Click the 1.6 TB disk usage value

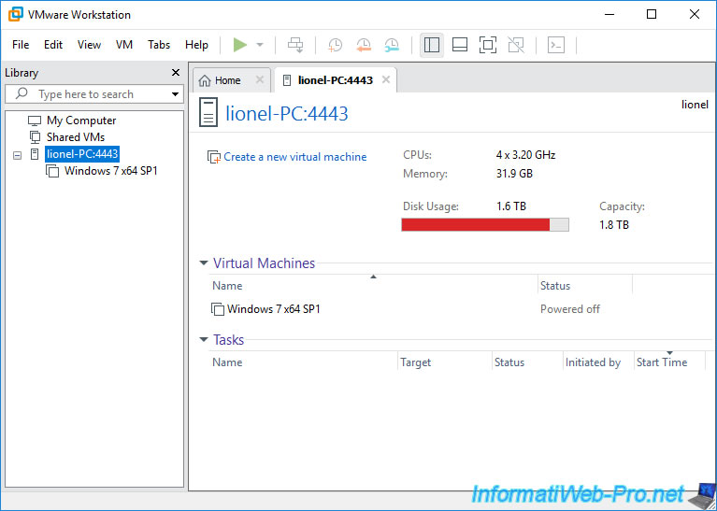[511, 206]
